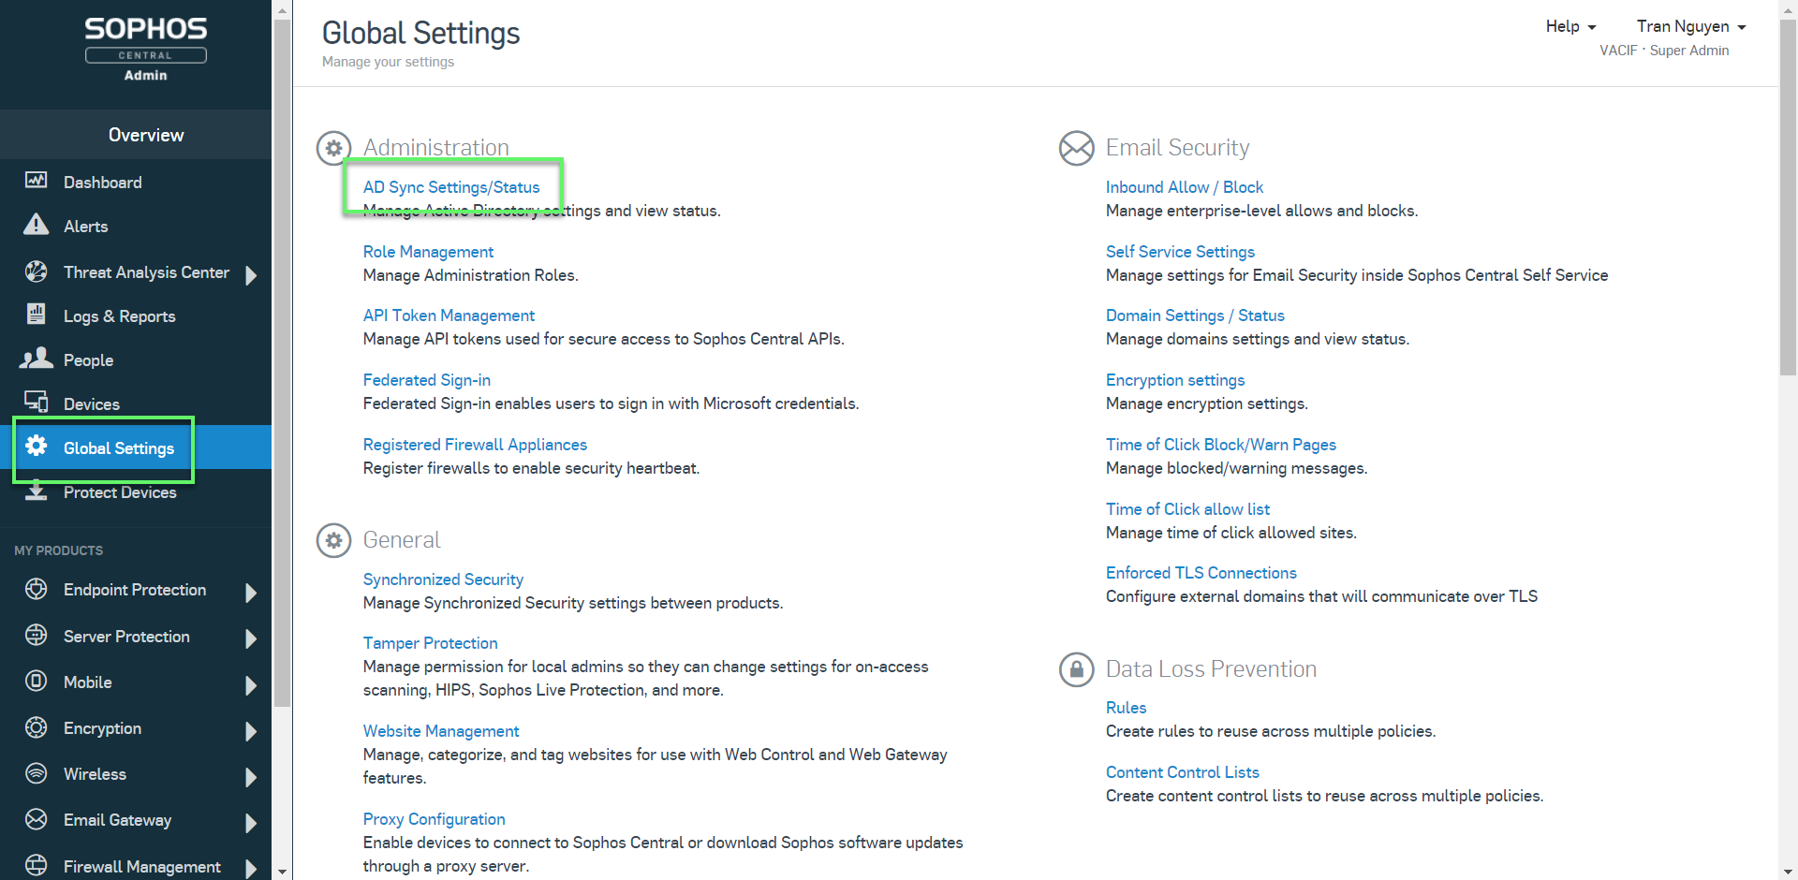This screenshot has height=880, width=1798.
Task: Expand the Endpoint Protection arrow
Action: (x=251, y=592)
